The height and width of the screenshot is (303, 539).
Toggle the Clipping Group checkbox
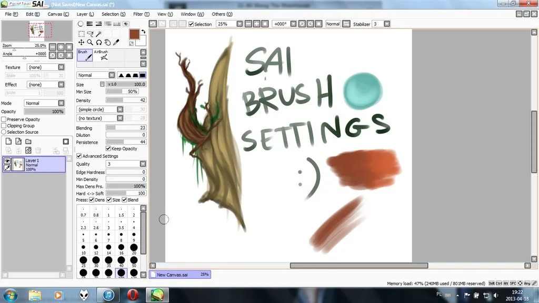3,126
